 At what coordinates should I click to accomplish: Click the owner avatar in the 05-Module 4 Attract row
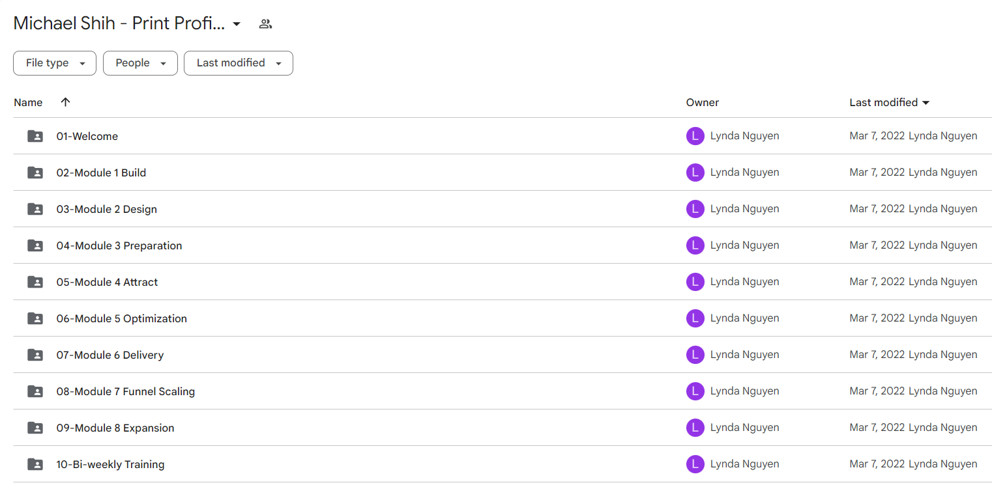pyautogui.click(x=695, y=282)
